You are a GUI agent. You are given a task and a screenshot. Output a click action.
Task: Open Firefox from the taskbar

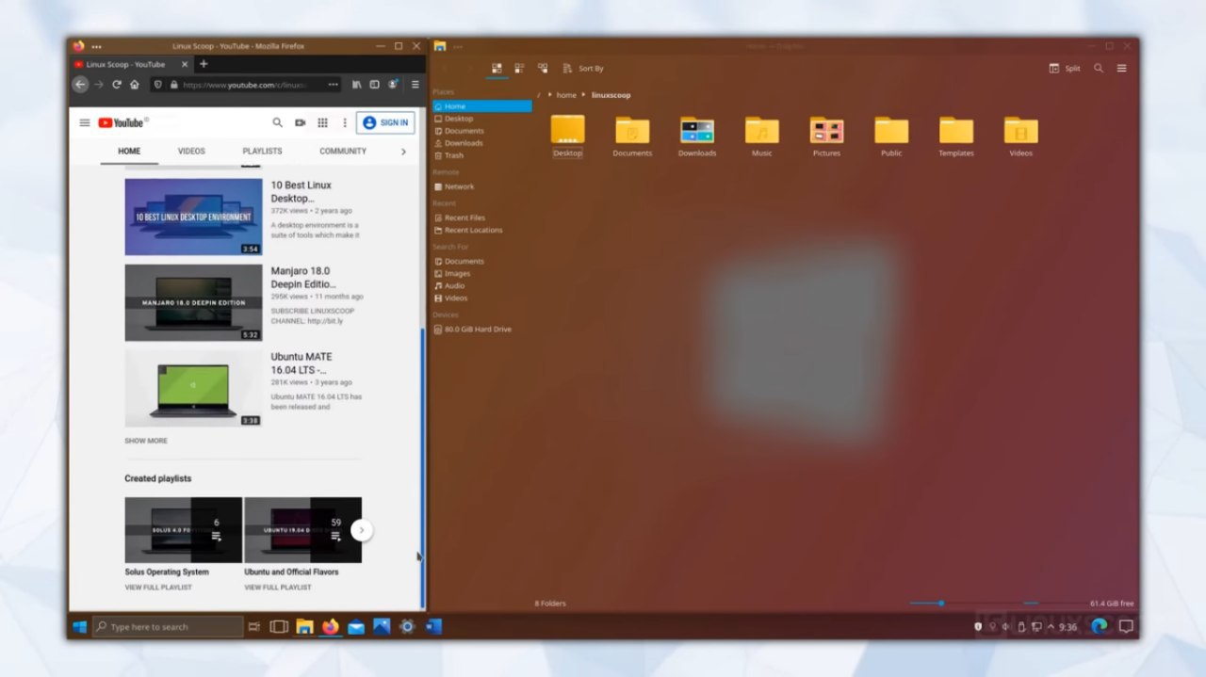[330, 626]
